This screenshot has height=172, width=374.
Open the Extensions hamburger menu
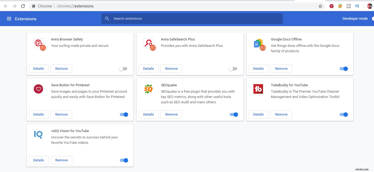[x=9, y=19]
